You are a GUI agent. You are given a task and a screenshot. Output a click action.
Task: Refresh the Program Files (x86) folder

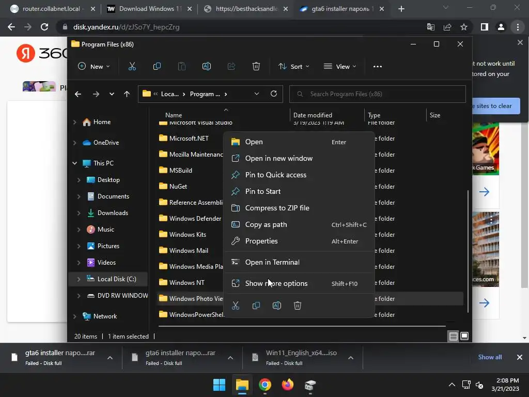274,94
